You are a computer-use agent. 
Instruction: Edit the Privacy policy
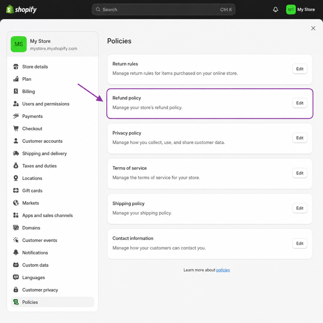pos(300,138)
